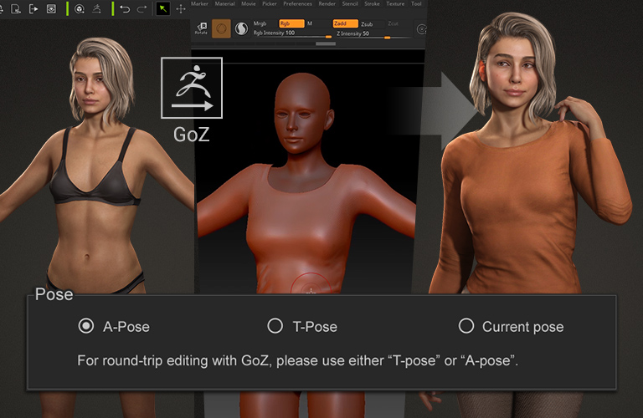The image size is (643, 418).
Task: Click the orange material sphere button
Action: point(222,29)
